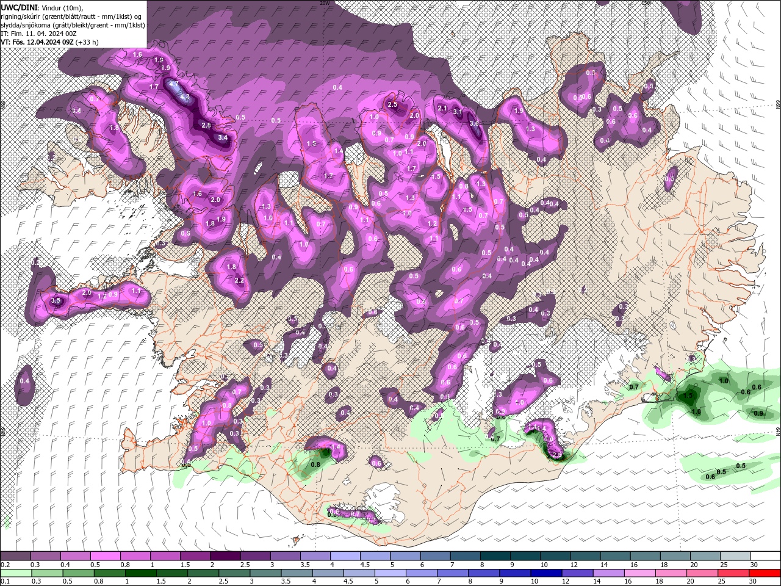Image resolution: width=781 pixels, height=586 pixels.
Task: Click the '0.1' label on rain legend
Action: click(x=4, y=581)
